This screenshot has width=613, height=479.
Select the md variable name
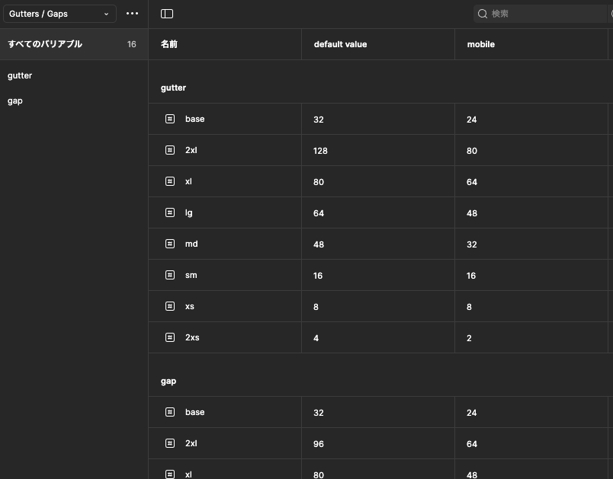[x=191, y=244]
